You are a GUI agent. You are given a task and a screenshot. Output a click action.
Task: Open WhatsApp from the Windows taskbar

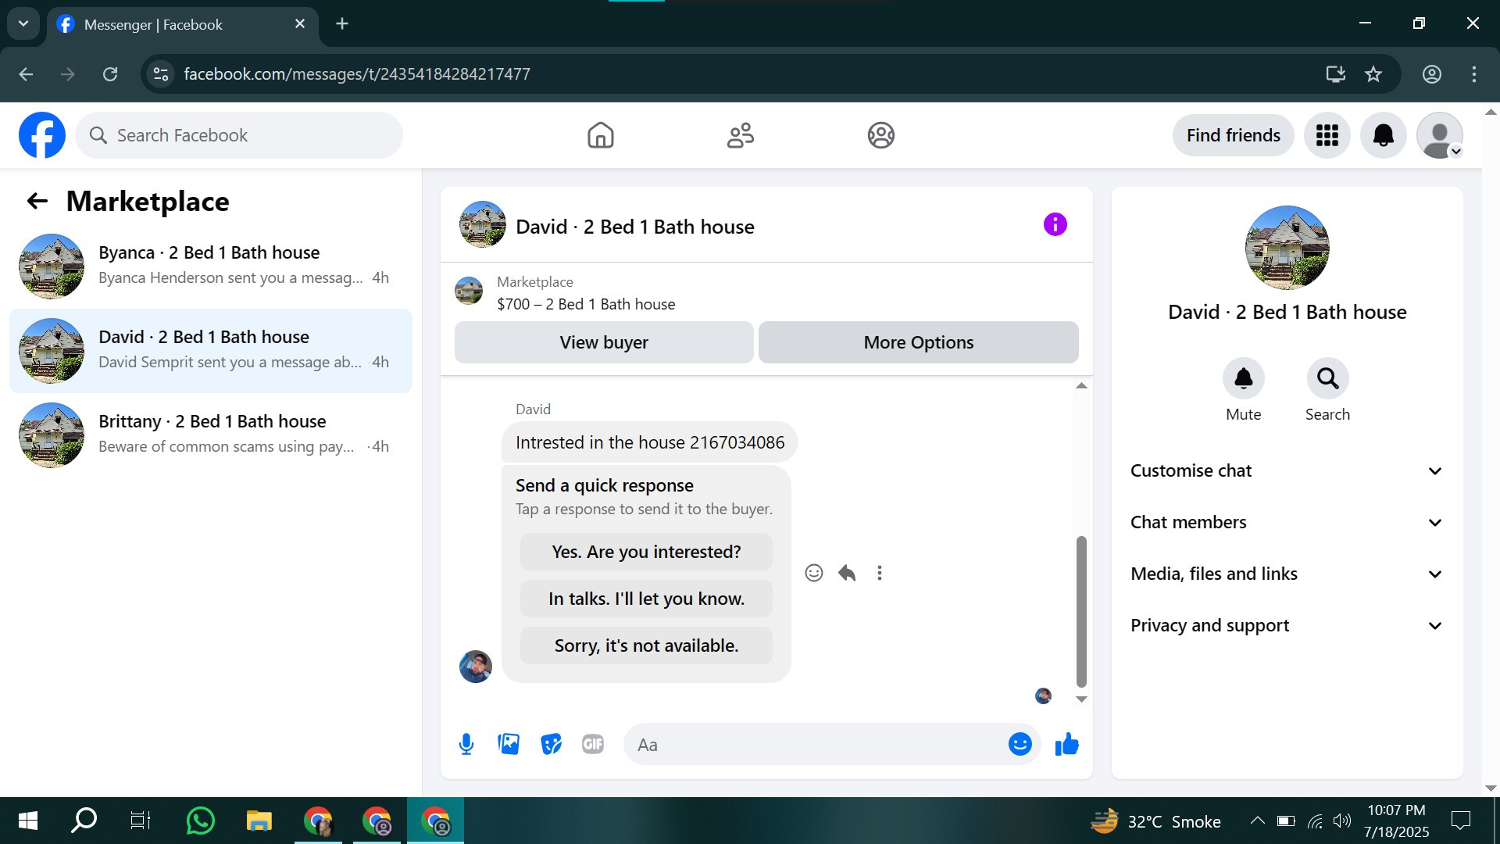pyautogui.click(x=201, y=821)
